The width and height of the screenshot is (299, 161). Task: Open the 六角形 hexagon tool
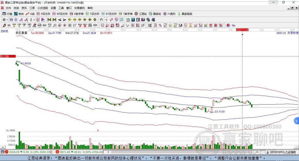click(x=169, y=14)
